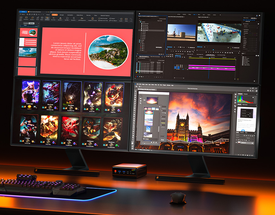Click the Video icon in WPS ribbon
Image resolution: width=275 pixels, height=215 pixels.
[126, 19]
